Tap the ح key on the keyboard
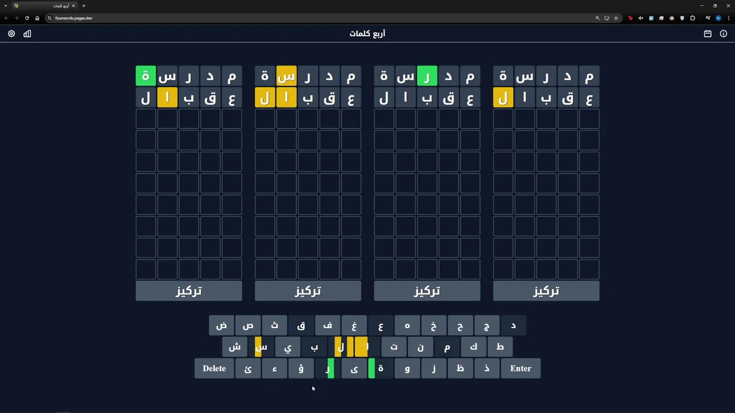The image size is (735, 413). point(460,325)
